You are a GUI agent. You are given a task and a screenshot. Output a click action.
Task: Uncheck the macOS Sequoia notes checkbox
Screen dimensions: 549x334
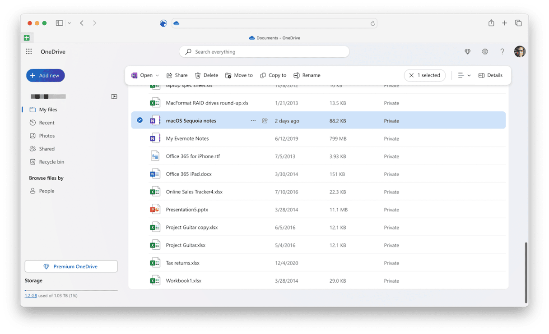point(140,120)
